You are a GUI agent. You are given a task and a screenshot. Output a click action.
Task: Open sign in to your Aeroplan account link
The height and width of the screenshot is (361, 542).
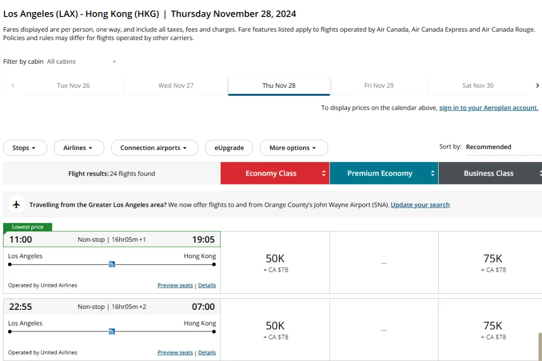pyautogui.click(x=488, y=108)
